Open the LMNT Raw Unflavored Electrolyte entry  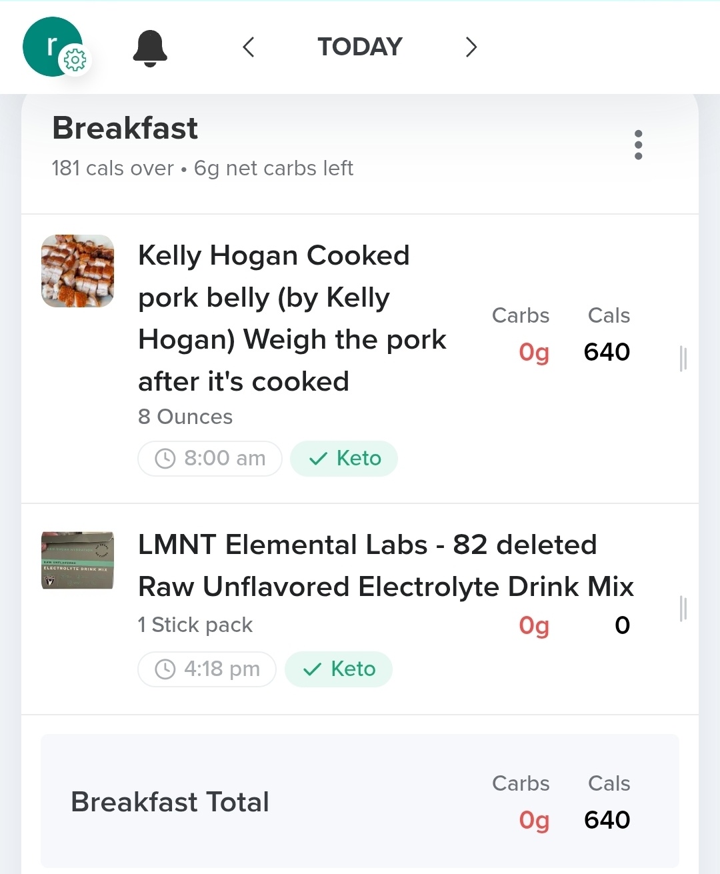click(385, 565)
